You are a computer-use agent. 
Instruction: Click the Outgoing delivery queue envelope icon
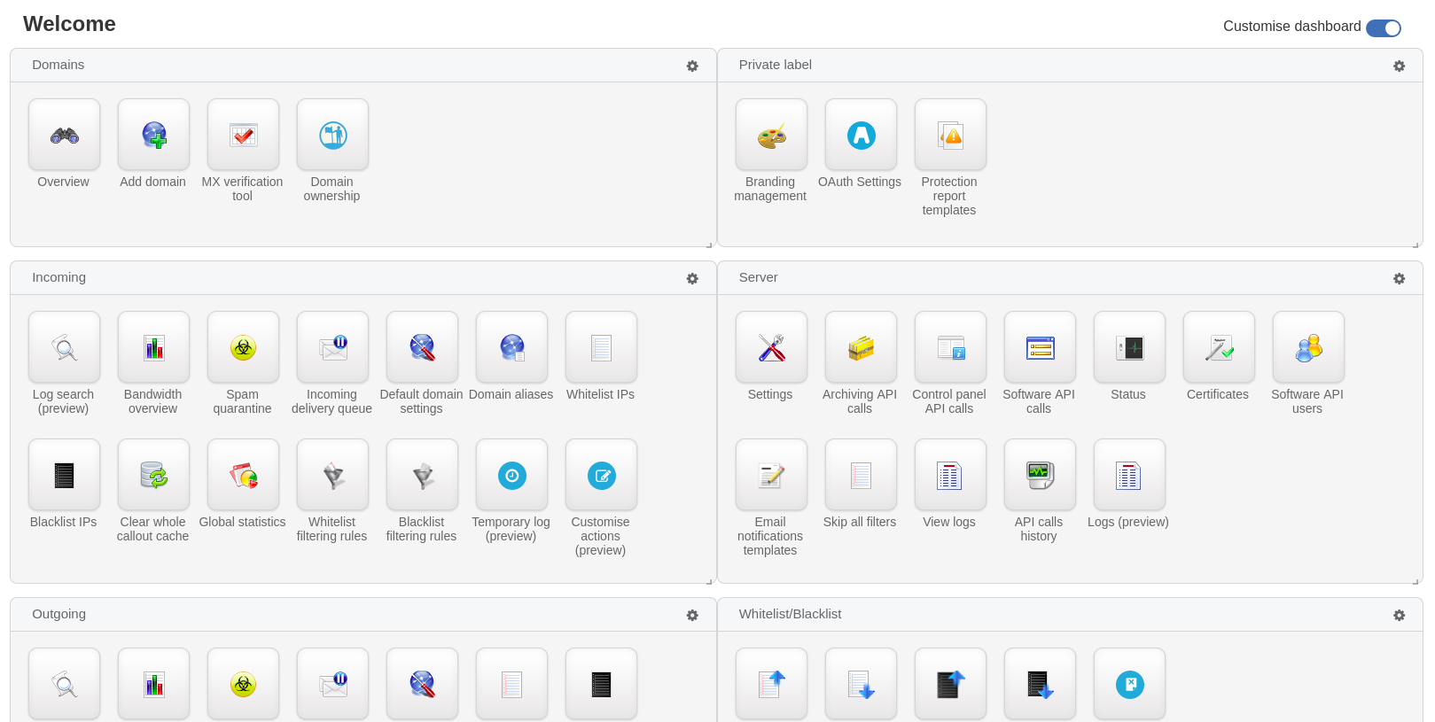coord(332,684)
